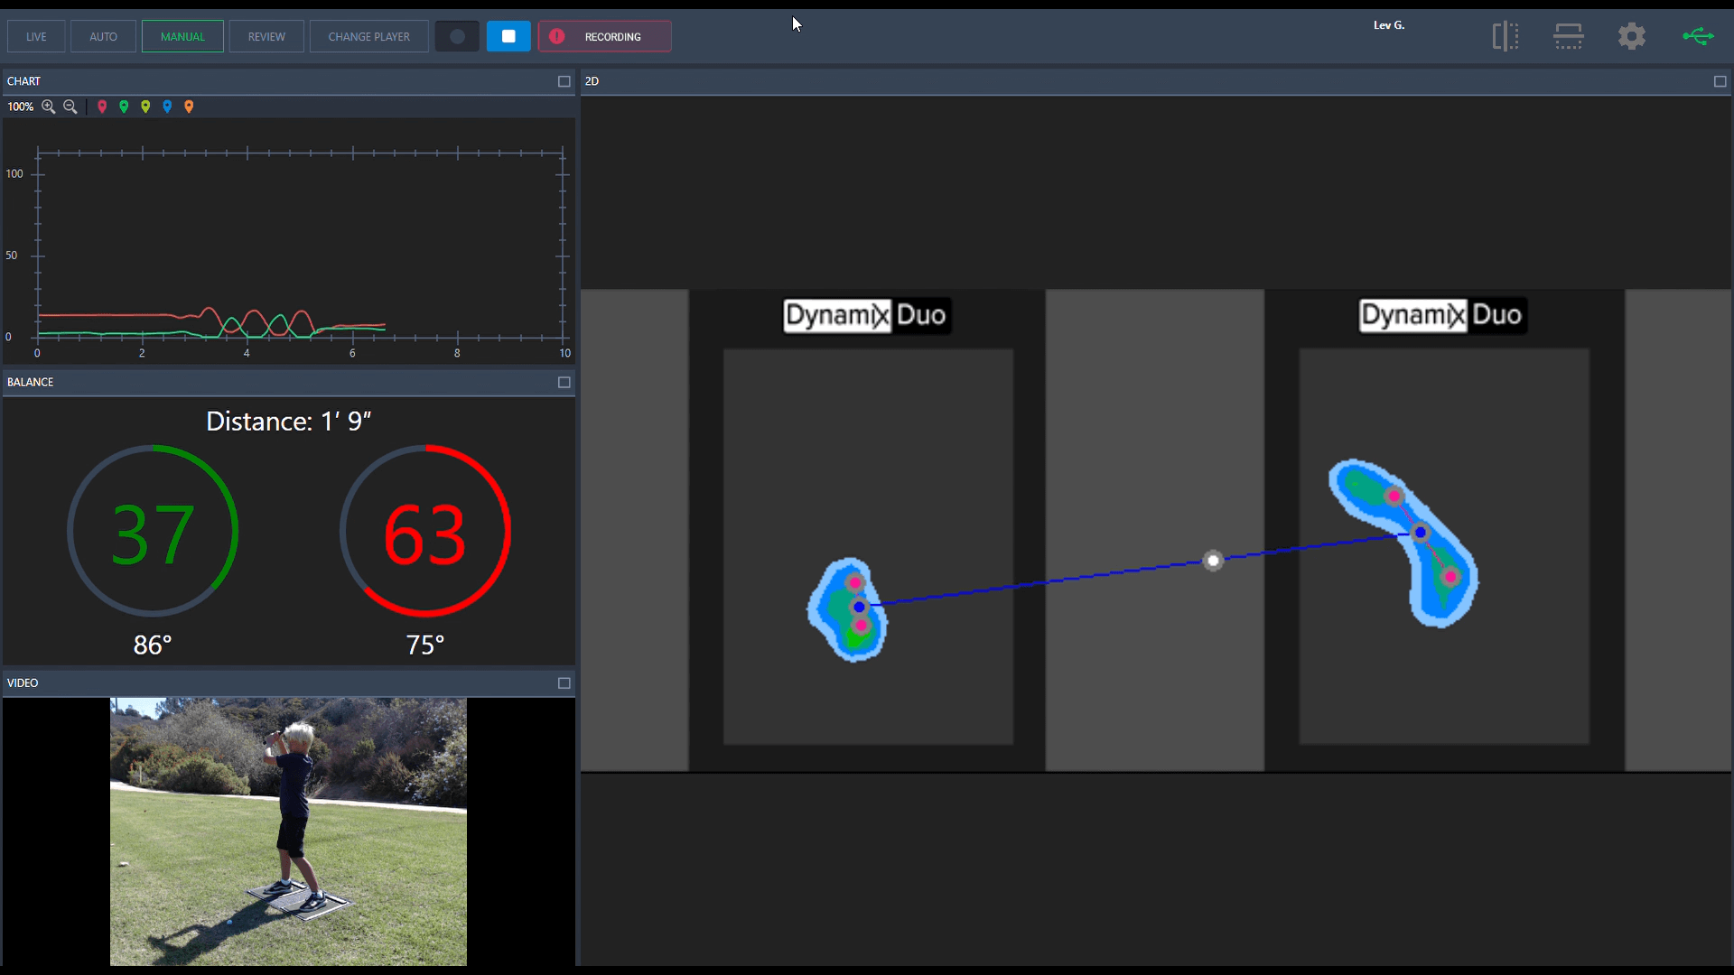Zoom out on the chart
The width and height of the screenshot is (1734, 975).
70,107
